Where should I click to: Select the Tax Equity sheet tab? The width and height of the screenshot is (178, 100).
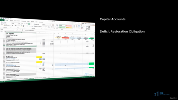click(x=31, y=78)
